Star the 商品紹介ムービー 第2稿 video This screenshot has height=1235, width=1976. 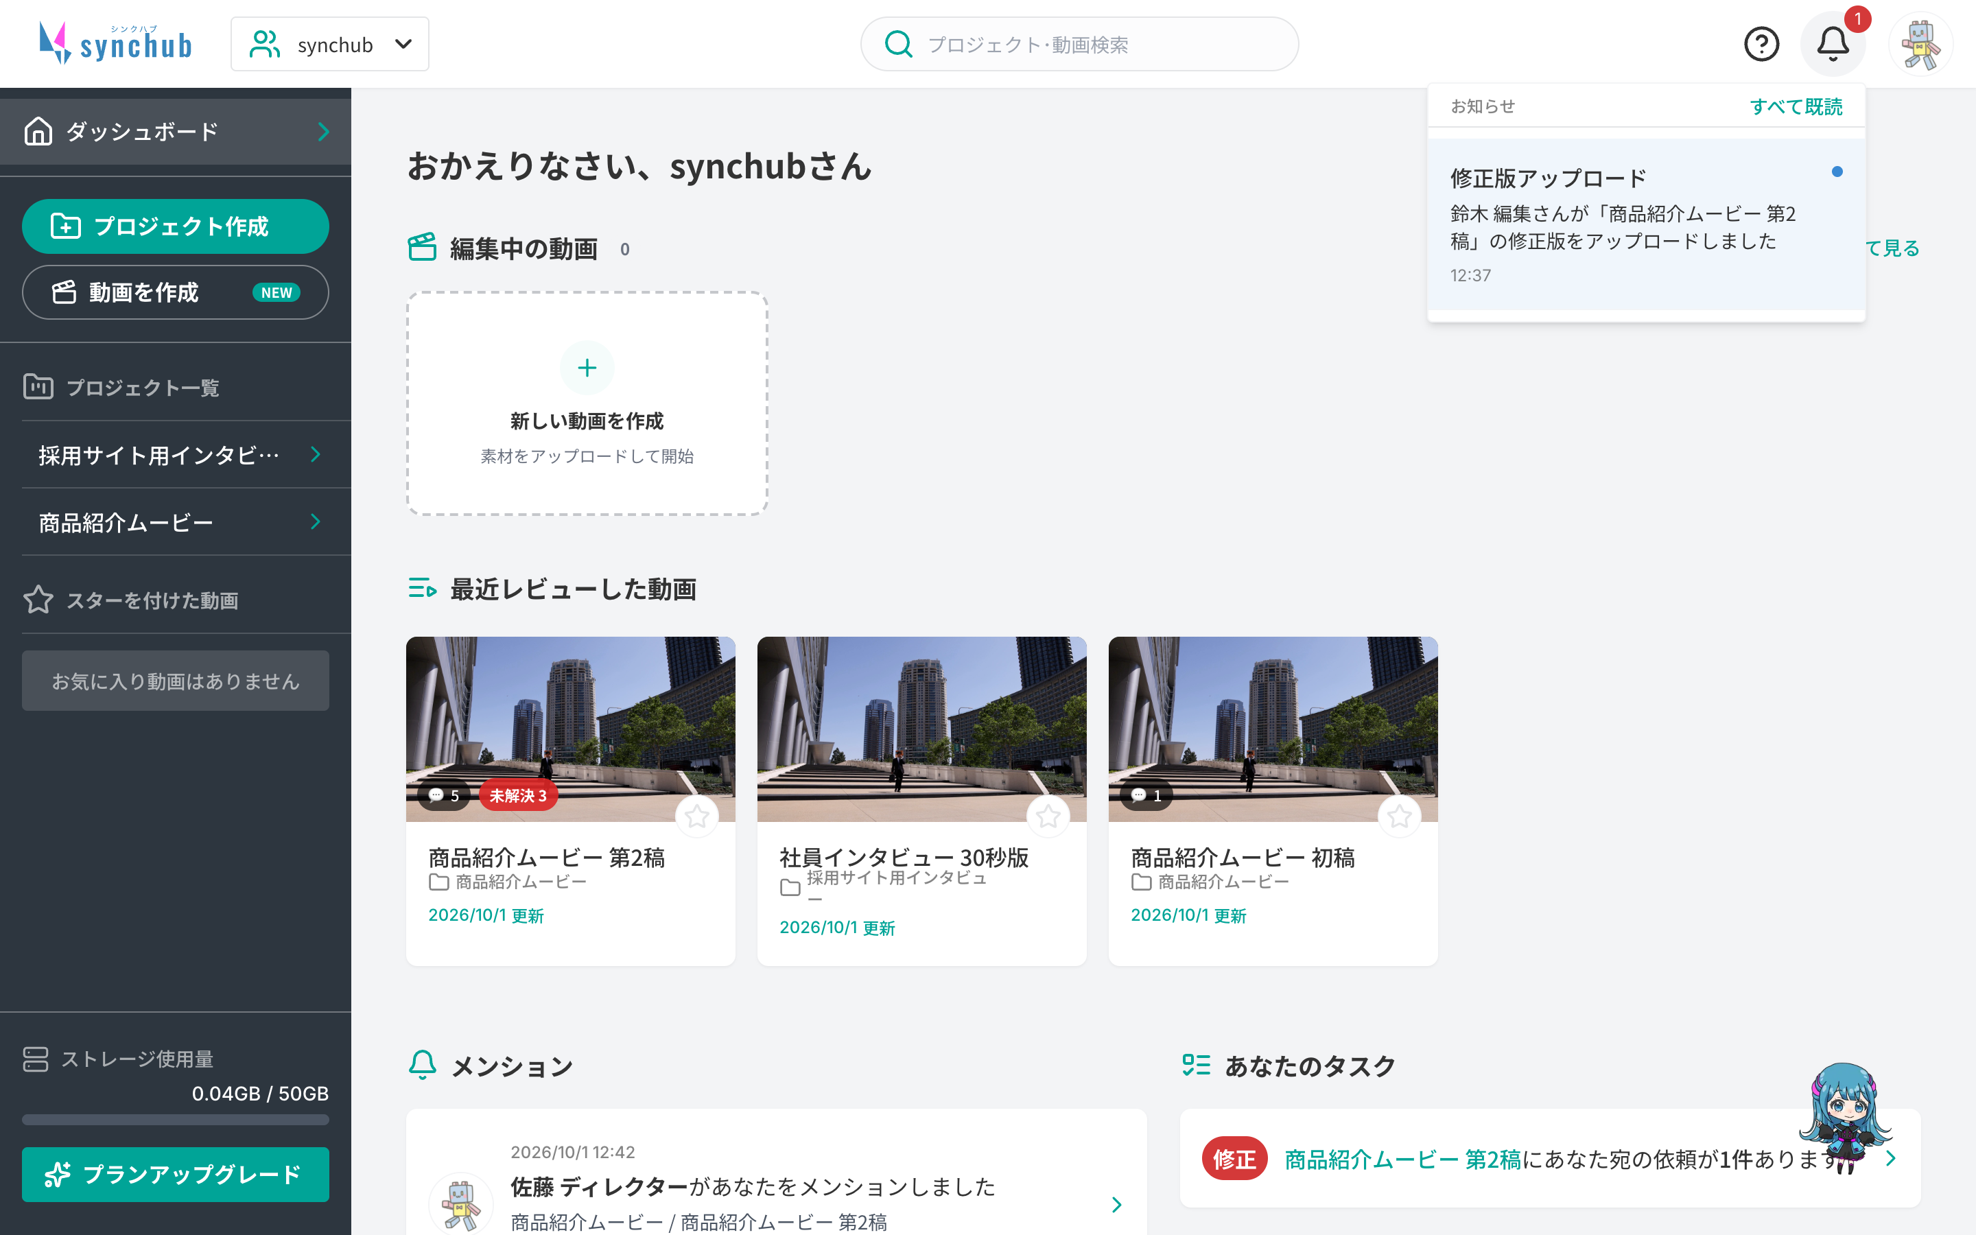696,816
